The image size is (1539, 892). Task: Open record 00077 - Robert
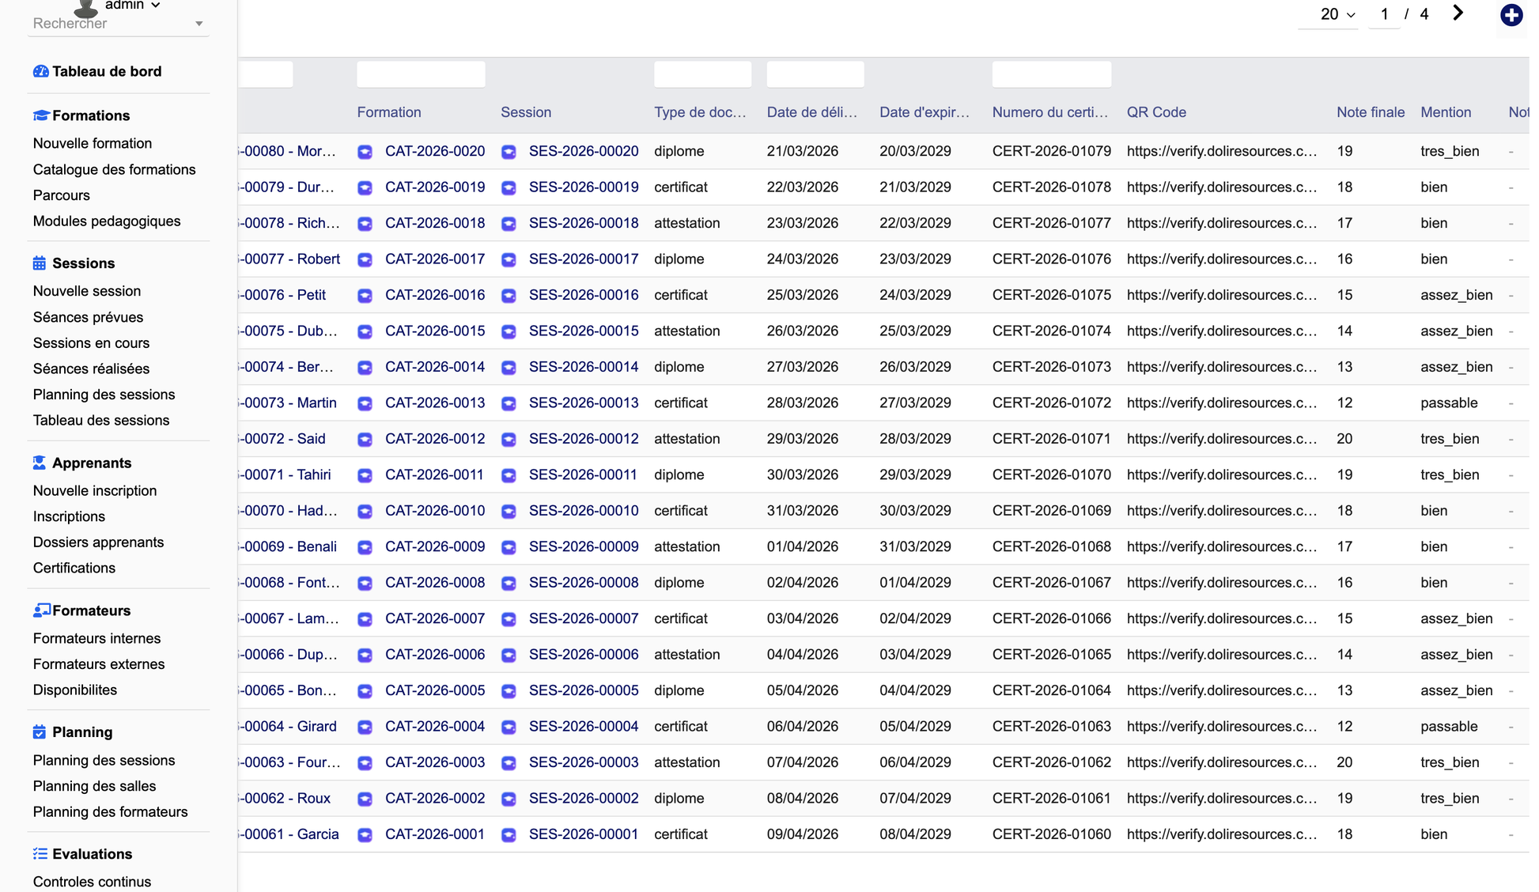[289, 259]
